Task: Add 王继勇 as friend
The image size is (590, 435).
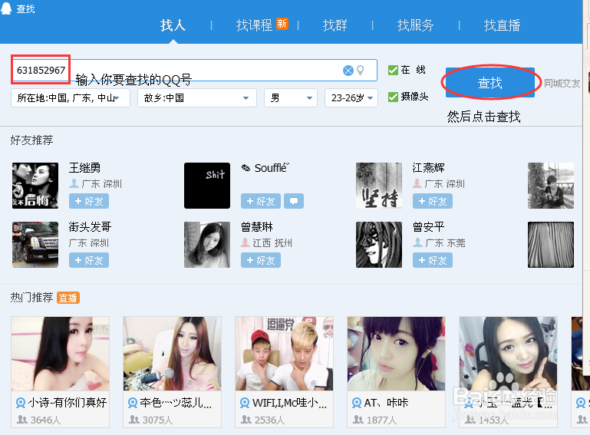Action: [89, 201]
